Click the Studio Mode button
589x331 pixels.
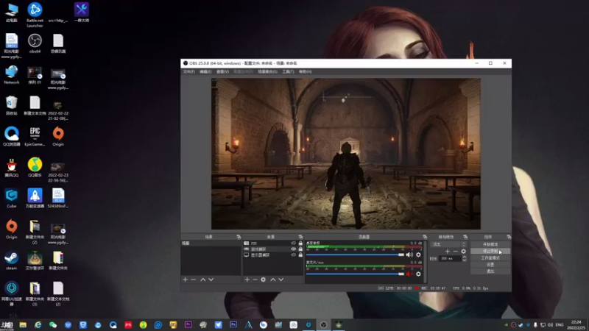[x=490, y=258]
